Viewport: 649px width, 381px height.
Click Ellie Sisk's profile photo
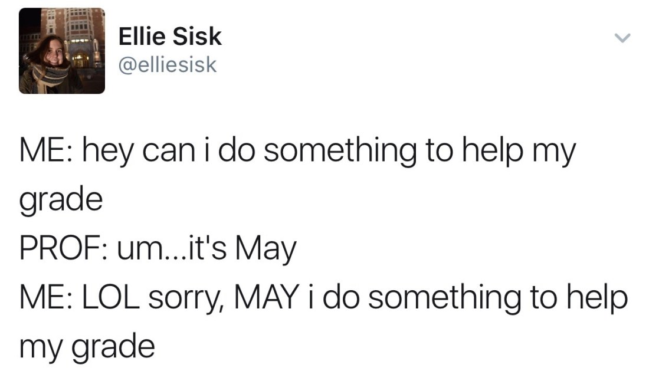[x=61, y=51]
